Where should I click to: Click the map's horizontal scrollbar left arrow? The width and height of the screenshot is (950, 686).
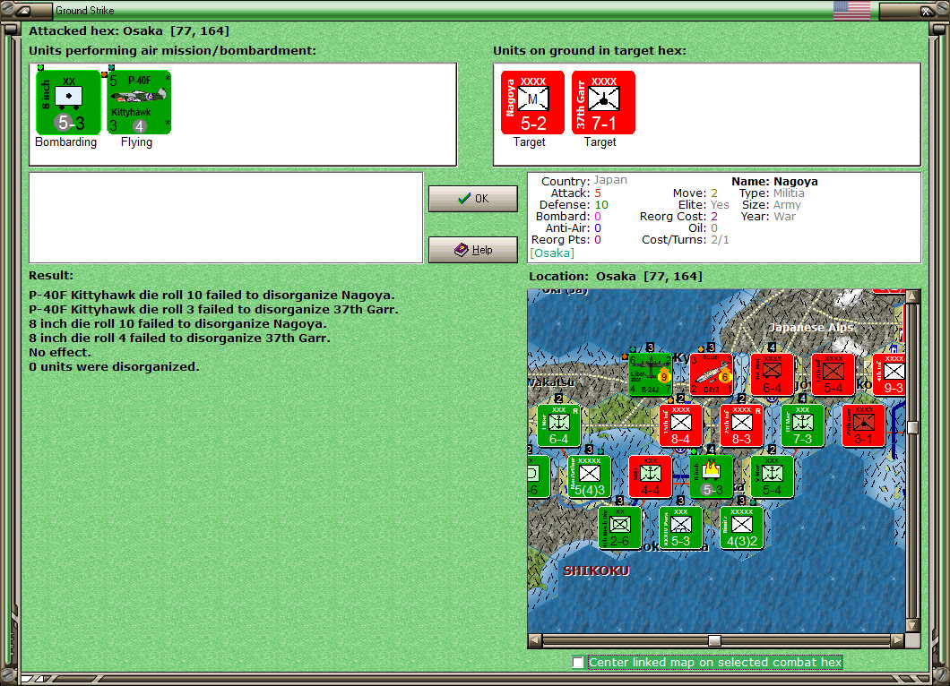click(x=534, y=640)
